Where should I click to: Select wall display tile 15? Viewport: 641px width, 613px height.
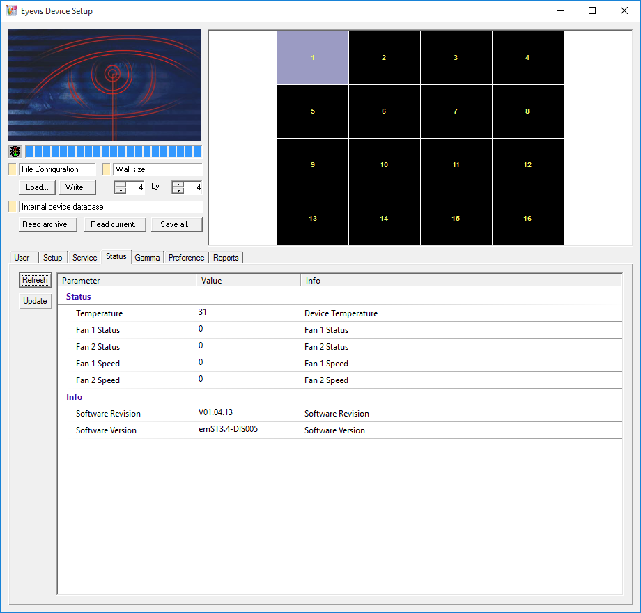pos(456,219)
